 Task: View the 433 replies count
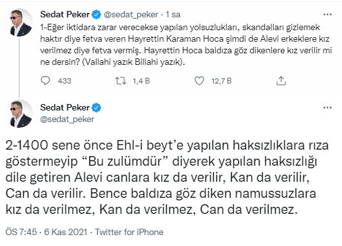64,81
